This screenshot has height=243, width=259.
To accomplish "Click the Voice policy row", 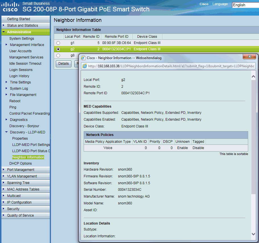I will click(166, 148).
